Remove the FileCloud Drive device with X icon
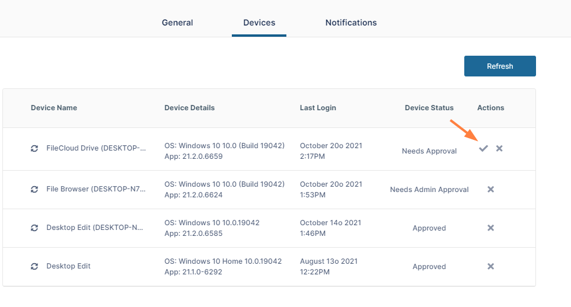This screenshot has width=571, height=307. [x=499, y=148]
